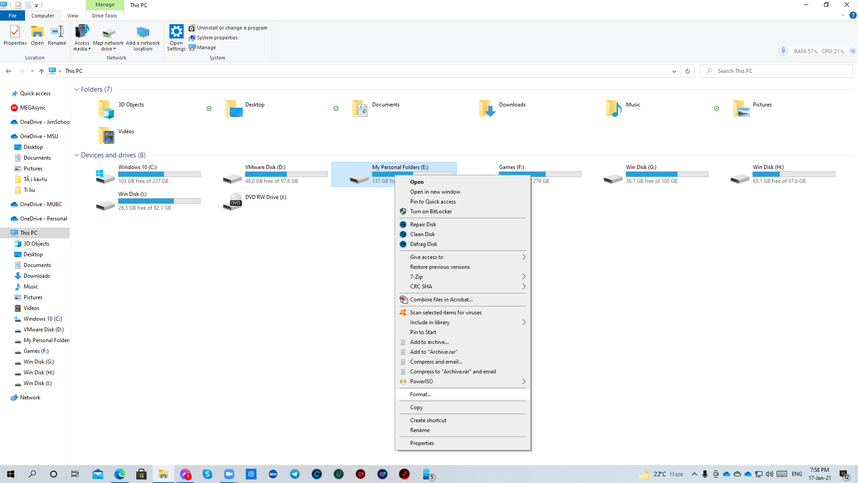Select Format... from the context menu
Image resolution: width=858 pixels, height=483 pixels.
pos(421,394)
